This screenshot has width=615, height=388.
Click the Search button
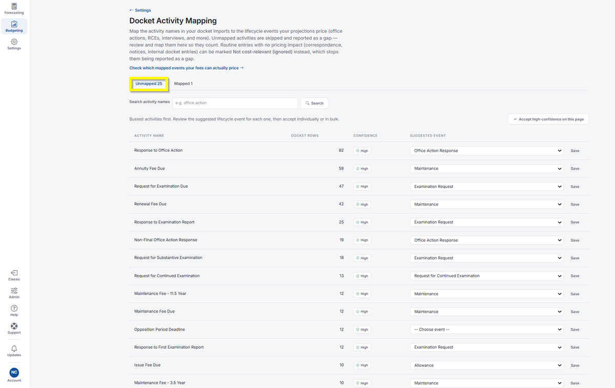(x=314, y=103)
